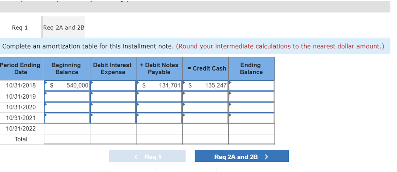The height and width of the screenshot is (172, 397).
Task: Click the bottom Req 1 previous button
Action: (147, 156)
